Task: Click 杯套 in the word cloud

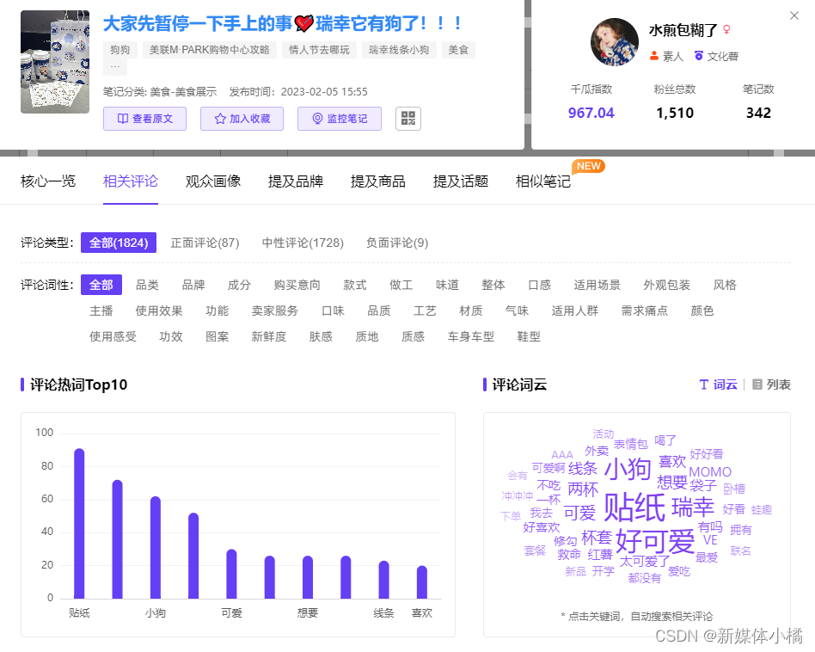Action: coord(596,538)
